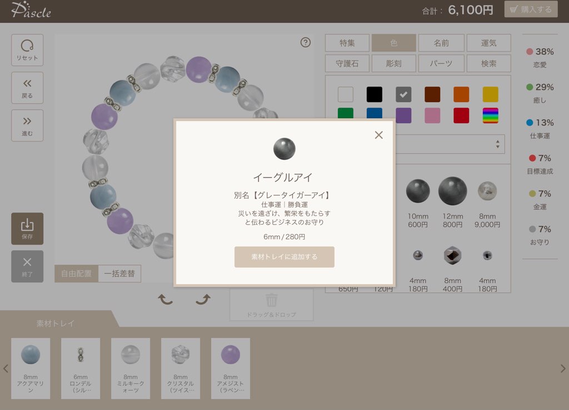
Task: Open the 守護石 category tab
Action: [346, 63]
